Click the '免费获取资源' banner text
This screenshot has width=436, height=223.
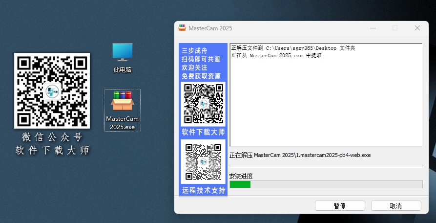pyautogui.click(x=201, y=76)
